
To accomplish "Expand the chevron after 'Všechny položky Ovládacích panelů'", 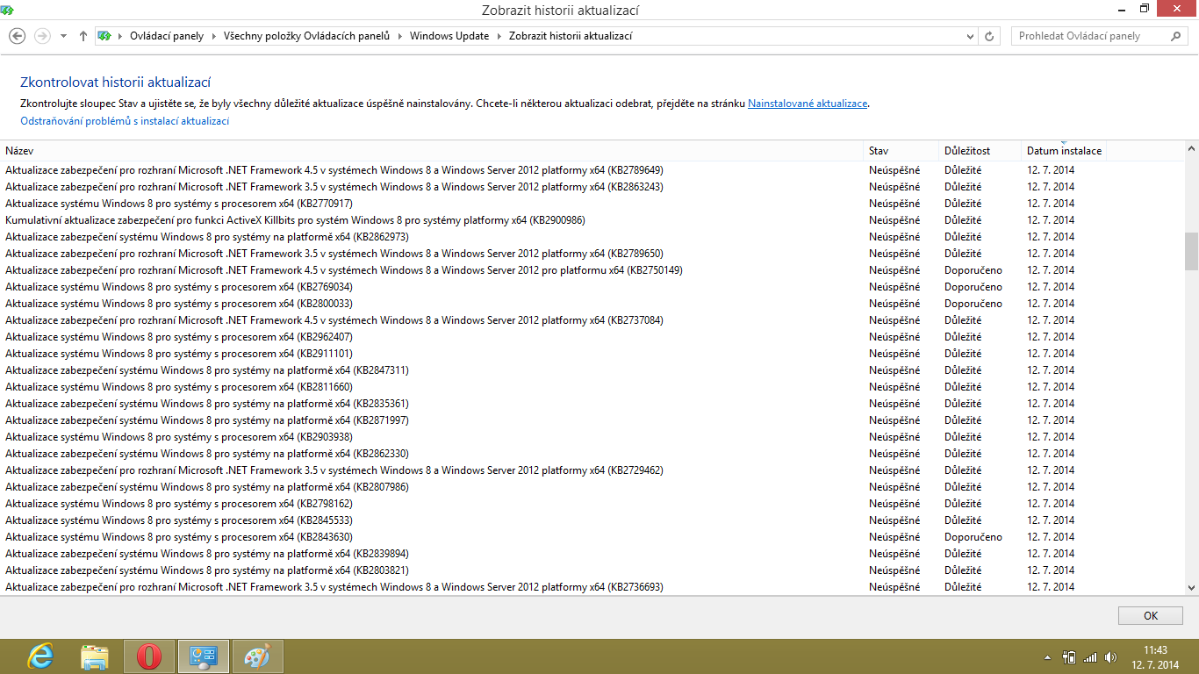I will coord(399,36).
